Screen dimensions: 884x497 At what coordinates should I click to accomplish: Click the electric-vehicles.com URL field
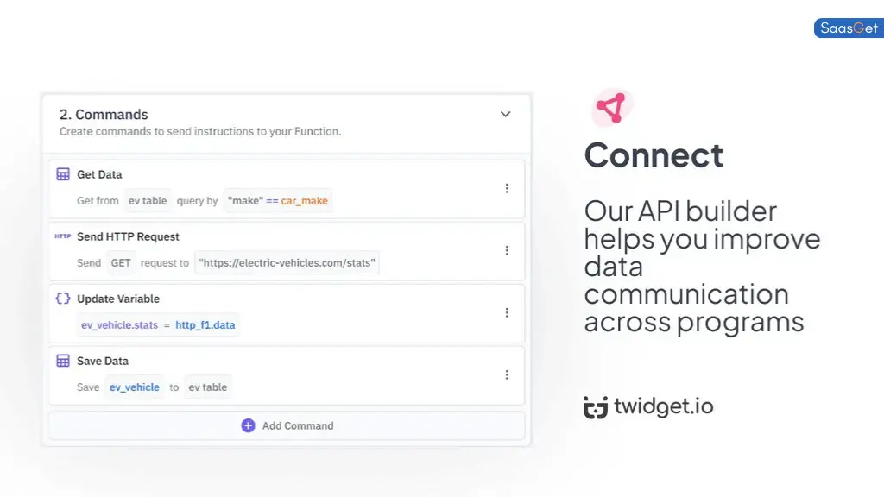pyautogui.click(x=287, y=262)
